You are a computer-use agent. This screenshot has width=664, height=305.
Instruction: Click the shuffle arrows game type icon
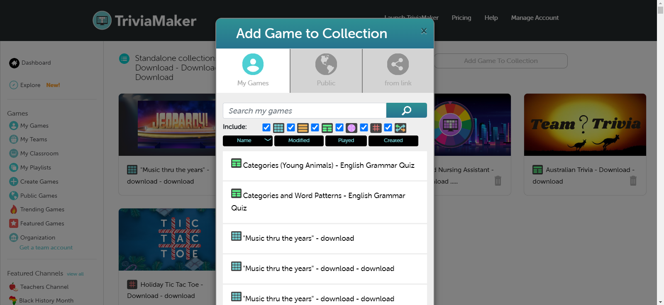coord(400,128)
